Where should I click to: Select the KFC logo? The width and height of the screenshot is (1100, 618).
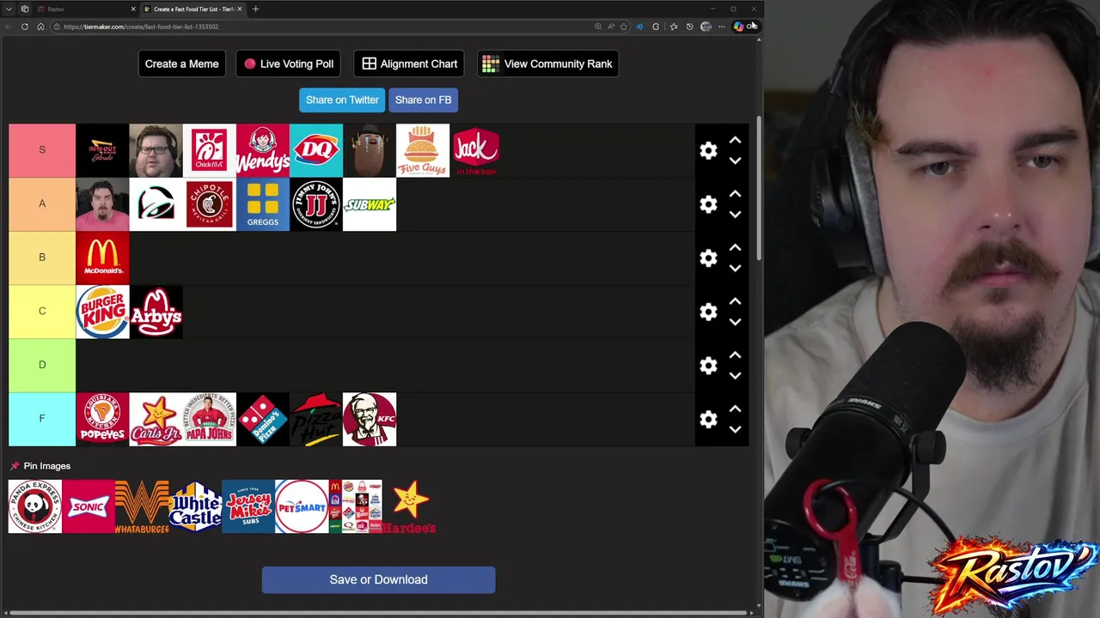tap(370, 419)
